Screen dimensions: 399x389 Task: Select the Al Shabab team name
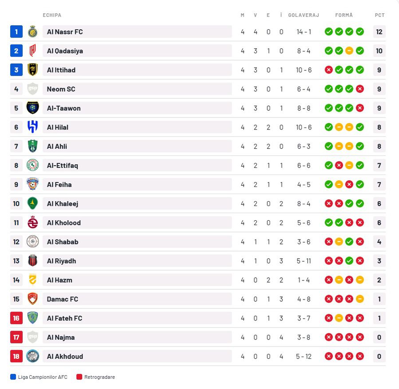(63, 242)
